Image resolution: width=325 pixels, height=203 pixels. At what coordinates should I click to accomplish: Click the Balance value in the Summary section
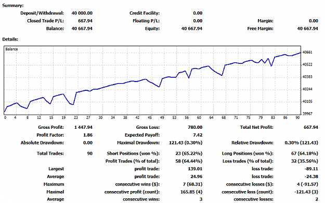[x=82, y=29]
